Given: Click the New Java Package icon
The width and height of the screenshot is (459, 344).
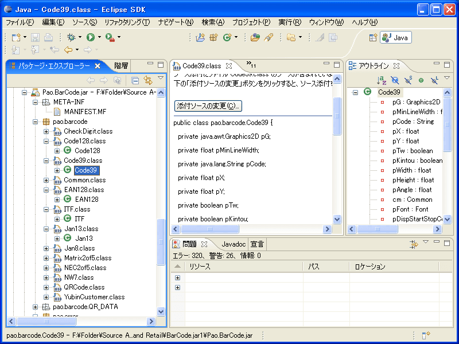Looking at the screenshot, I should coord(213,37).
